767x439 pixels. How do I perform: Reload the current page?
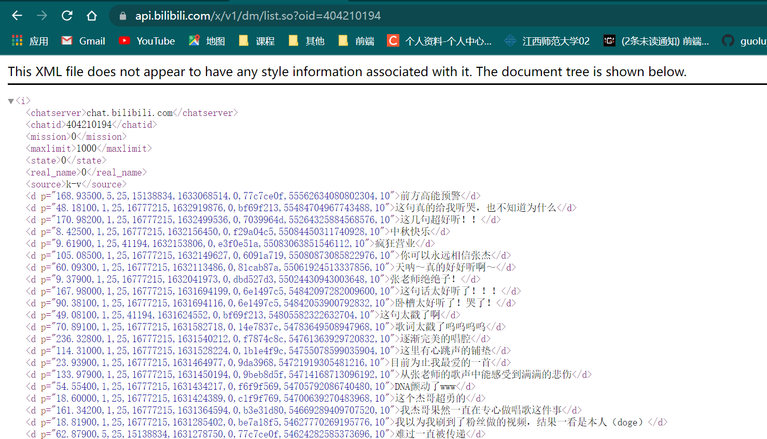click(67, 16)
